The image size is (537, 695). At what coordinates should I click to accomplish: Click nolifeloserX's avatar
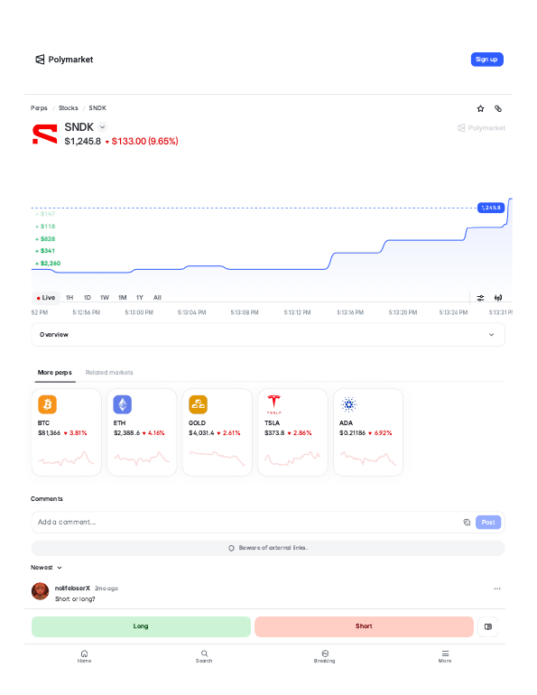coord(40,591)
